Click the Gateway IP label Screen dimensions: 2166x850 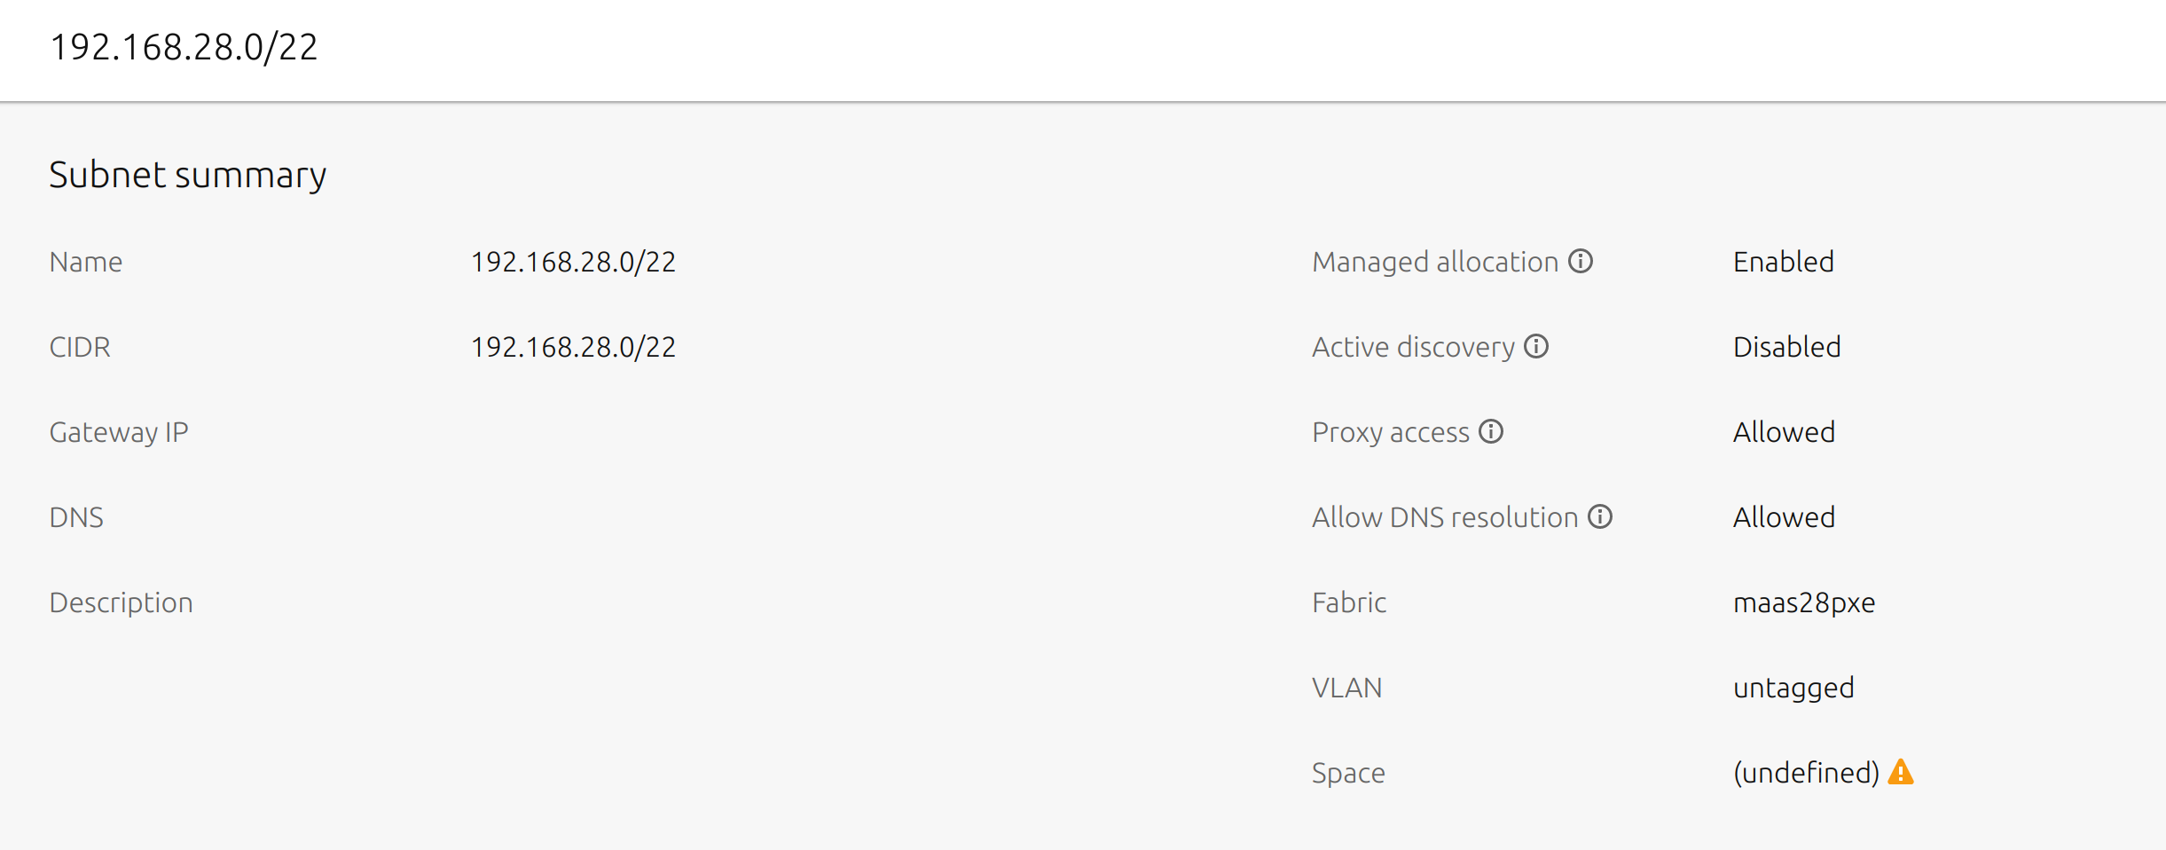coord(119,432)
